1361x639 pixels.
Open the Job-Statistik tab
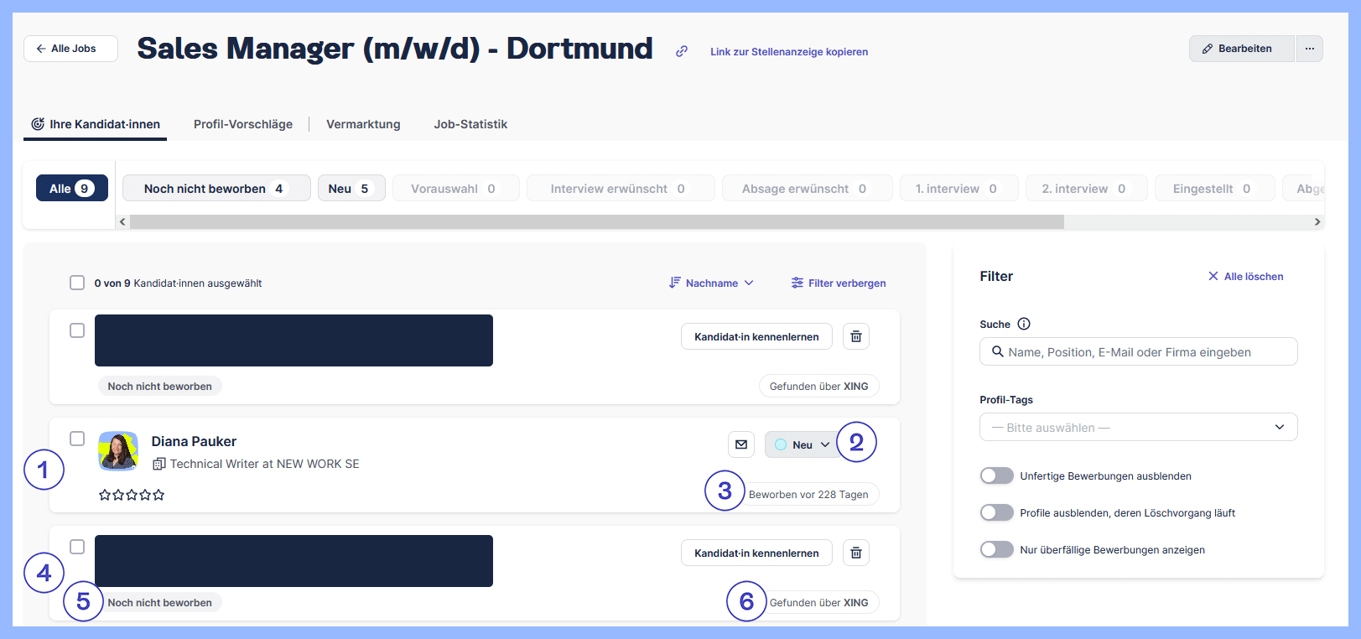click(x=470, y=124)
